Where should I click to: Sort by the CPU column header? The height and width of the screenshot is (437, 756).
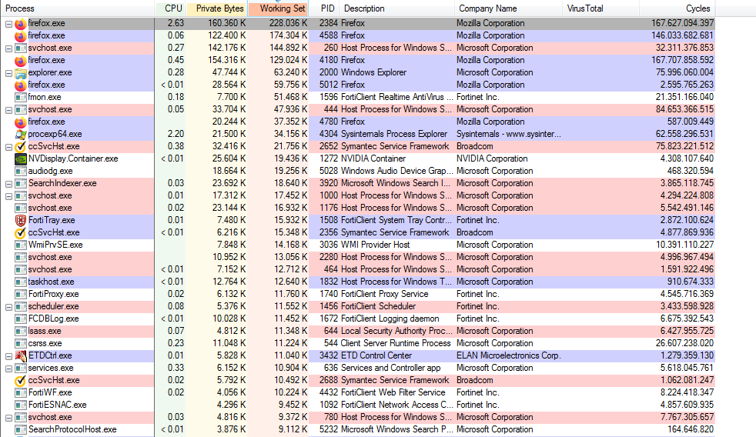[x=170, y=8]
